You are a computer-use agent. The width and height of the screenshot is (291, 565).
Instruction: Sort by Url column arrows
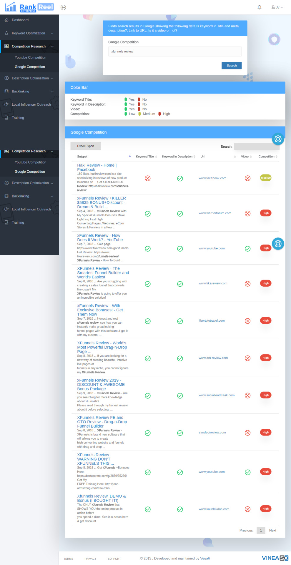click(235, 157)
